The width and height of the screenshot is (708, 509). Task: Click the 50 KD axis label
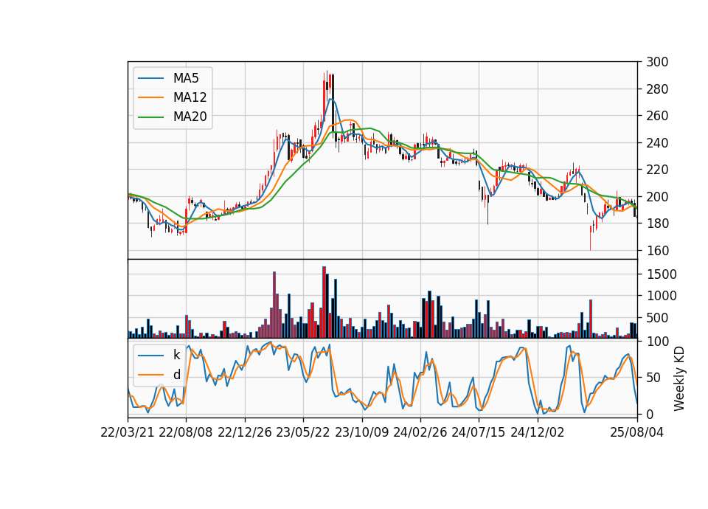tap(653, 378)
